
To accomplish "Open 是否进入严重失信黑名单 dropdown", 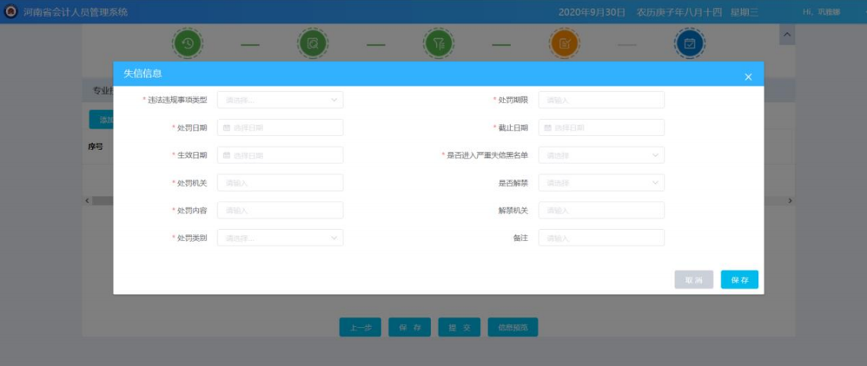I will pyautogui.click(x=601, y=155).
